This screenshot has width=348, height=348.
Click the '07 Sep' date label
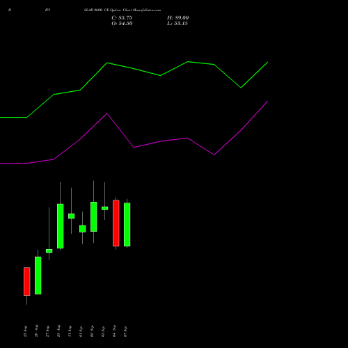click(125, 331)
